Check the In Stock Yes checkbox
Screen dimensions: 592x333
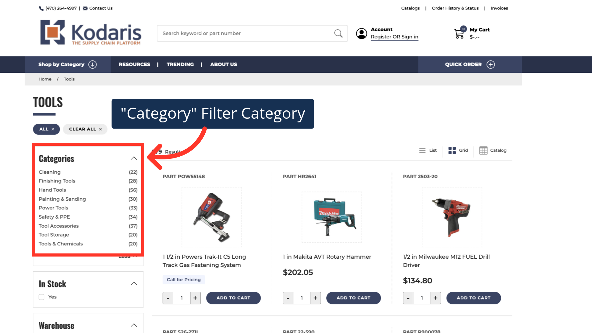point(42,297)
